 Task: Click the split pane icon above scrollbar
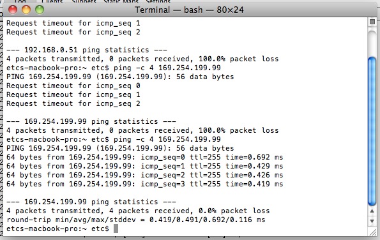tap(372, 22)
